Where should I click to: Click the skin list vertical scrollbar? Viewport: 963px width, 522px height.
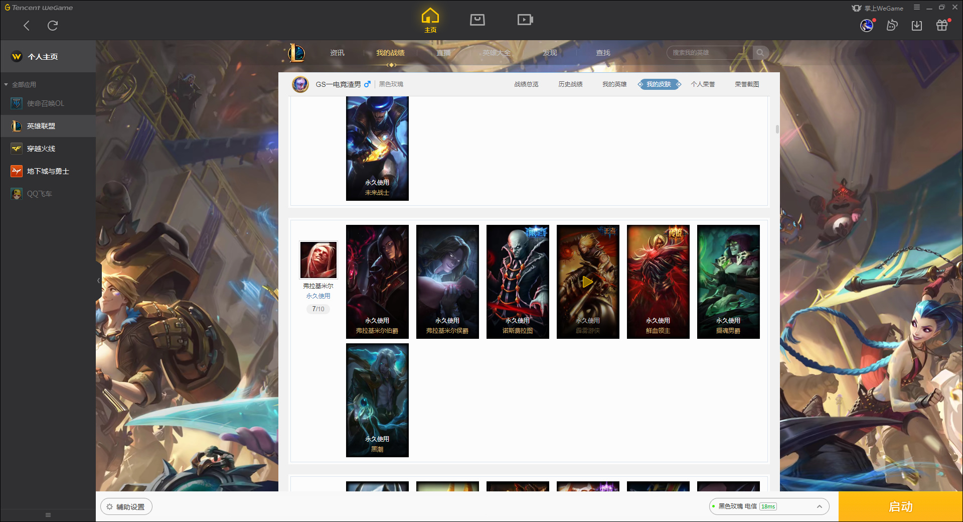pos(777,129)
